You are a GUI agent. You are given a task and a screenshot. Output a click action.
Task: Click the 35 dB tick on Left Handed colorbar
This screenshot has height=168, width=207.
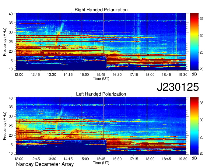tap(202, 103)
